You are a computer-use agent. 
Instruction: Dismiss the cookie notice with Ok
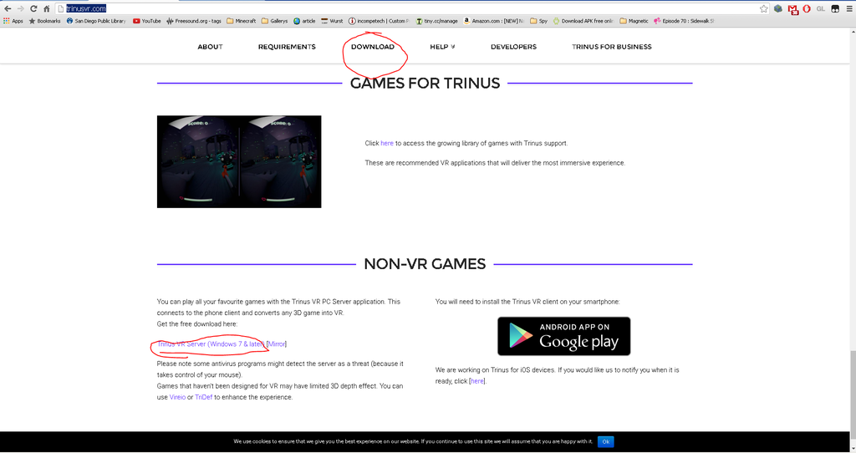(x=605, y=441)
